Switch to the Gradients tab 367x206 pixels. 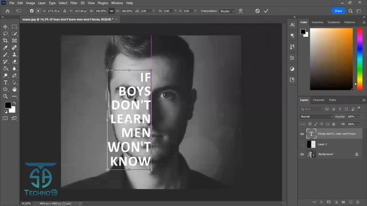pyautogui.click(x=334, y=22)
